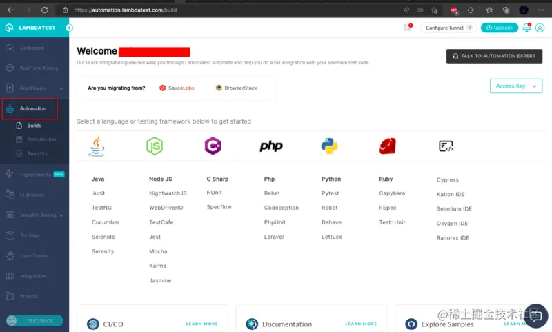Choose the Laravel framework

tap(274, 237)
